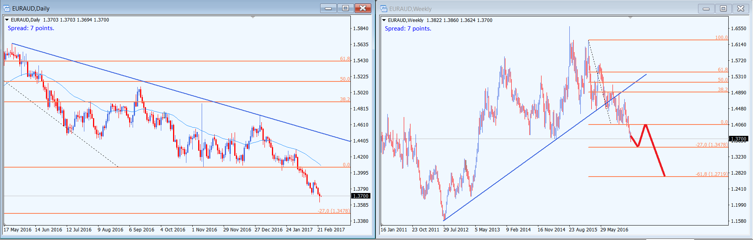This screenshot has height=240, width=753.
Task: Minimize the EURAUD,Daily chart window
Action: click(x=328, y=8)
